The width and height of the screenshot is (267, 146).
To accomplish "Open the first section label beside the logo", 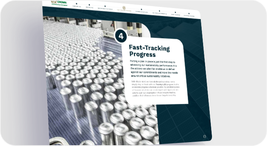I will [77, 7].
